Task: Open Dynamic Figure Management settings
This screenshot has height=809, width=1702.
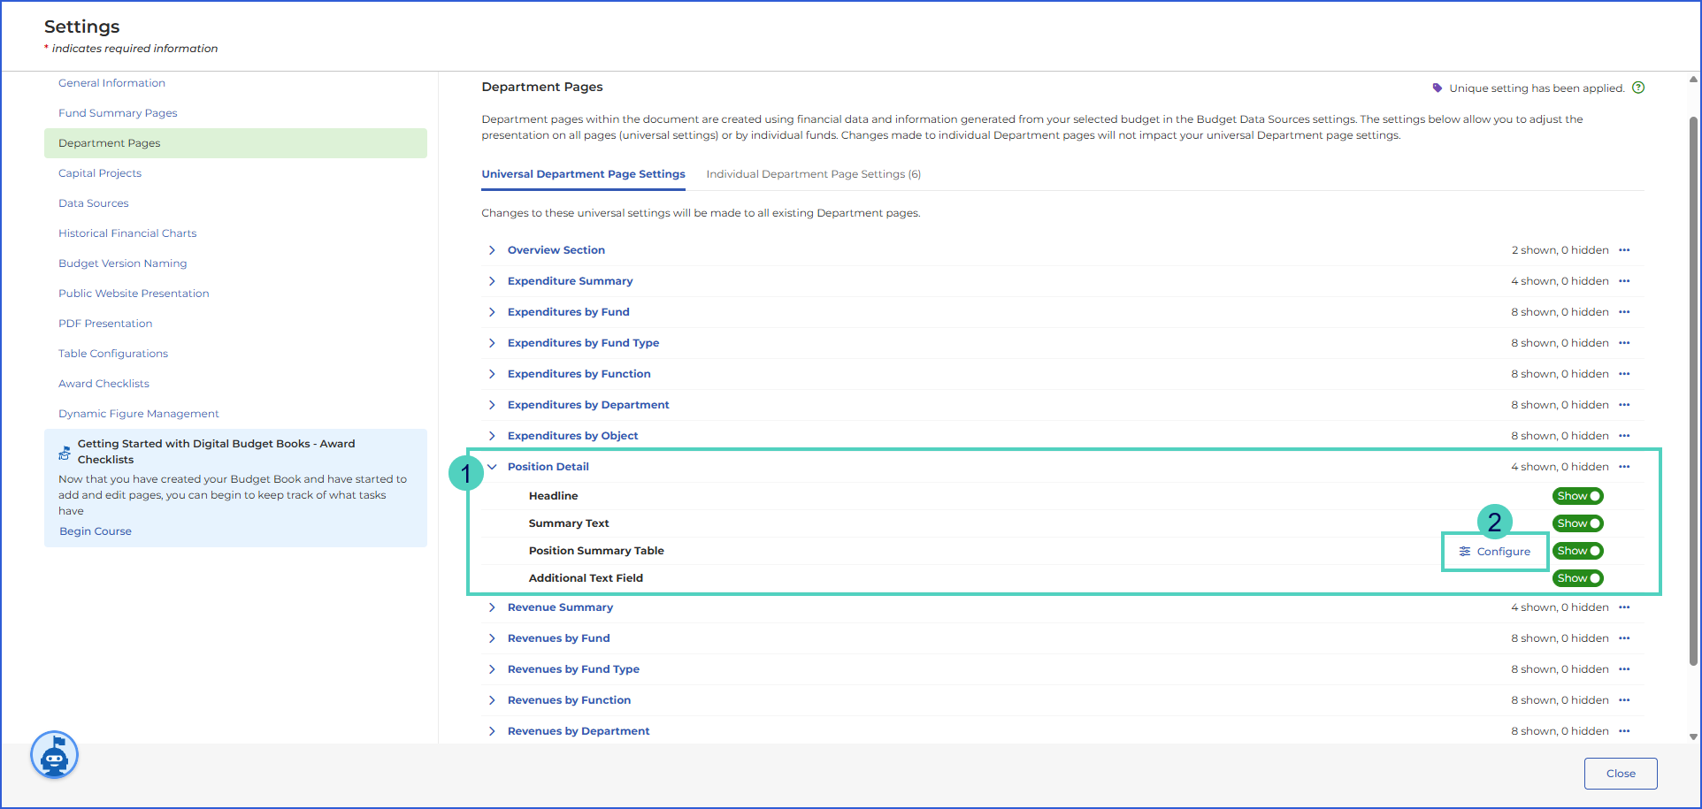Action: click(139, 414)
